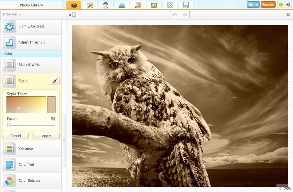Image resolution: width=293 pixels, height=192 pixels.
Task: Click the Undo arrow
Action: [175, 14]
